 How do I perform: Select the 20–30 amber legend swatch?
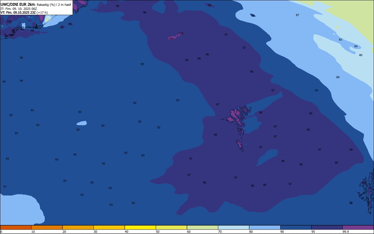coord(78,227)
